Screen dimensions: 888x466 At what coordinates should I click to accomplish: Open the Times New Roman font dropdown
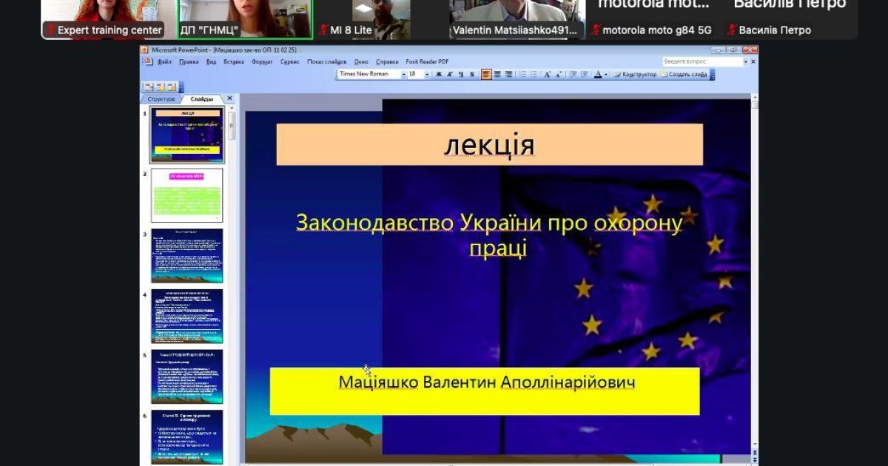tap(404, 74)
